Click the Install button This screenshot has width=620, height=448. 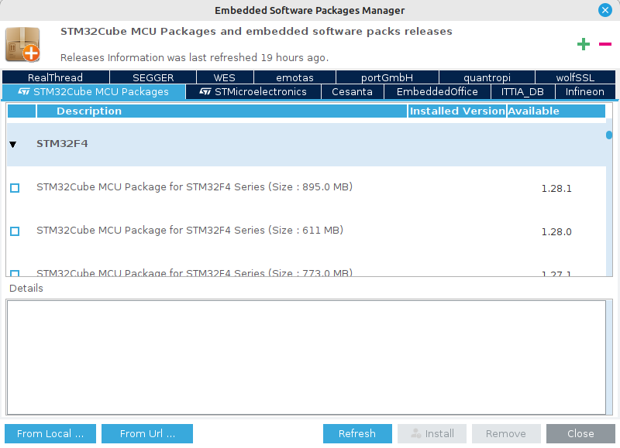[x=432, y=434]
